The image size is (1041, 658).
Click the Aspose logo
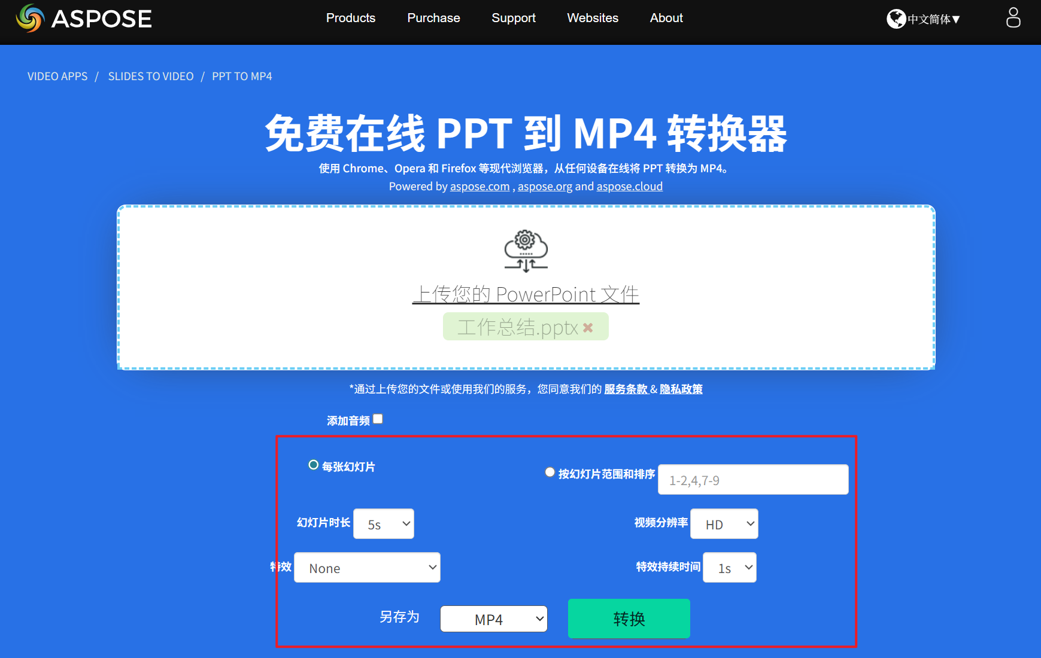[x=83, y=19]
